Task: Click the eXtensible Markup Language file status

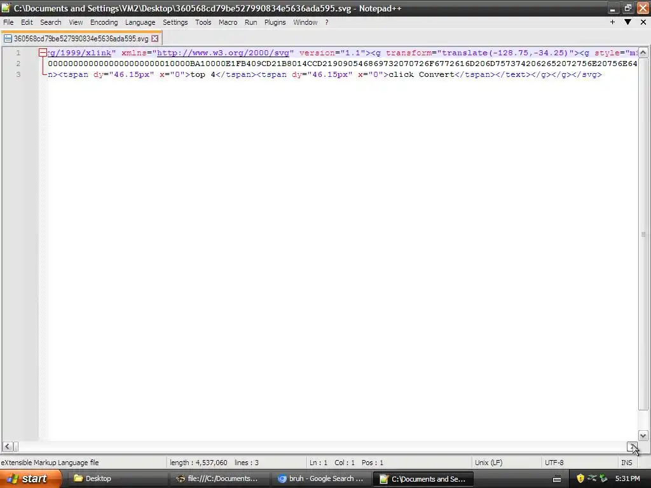Action: pyautogui.click(x=50, y=463)
